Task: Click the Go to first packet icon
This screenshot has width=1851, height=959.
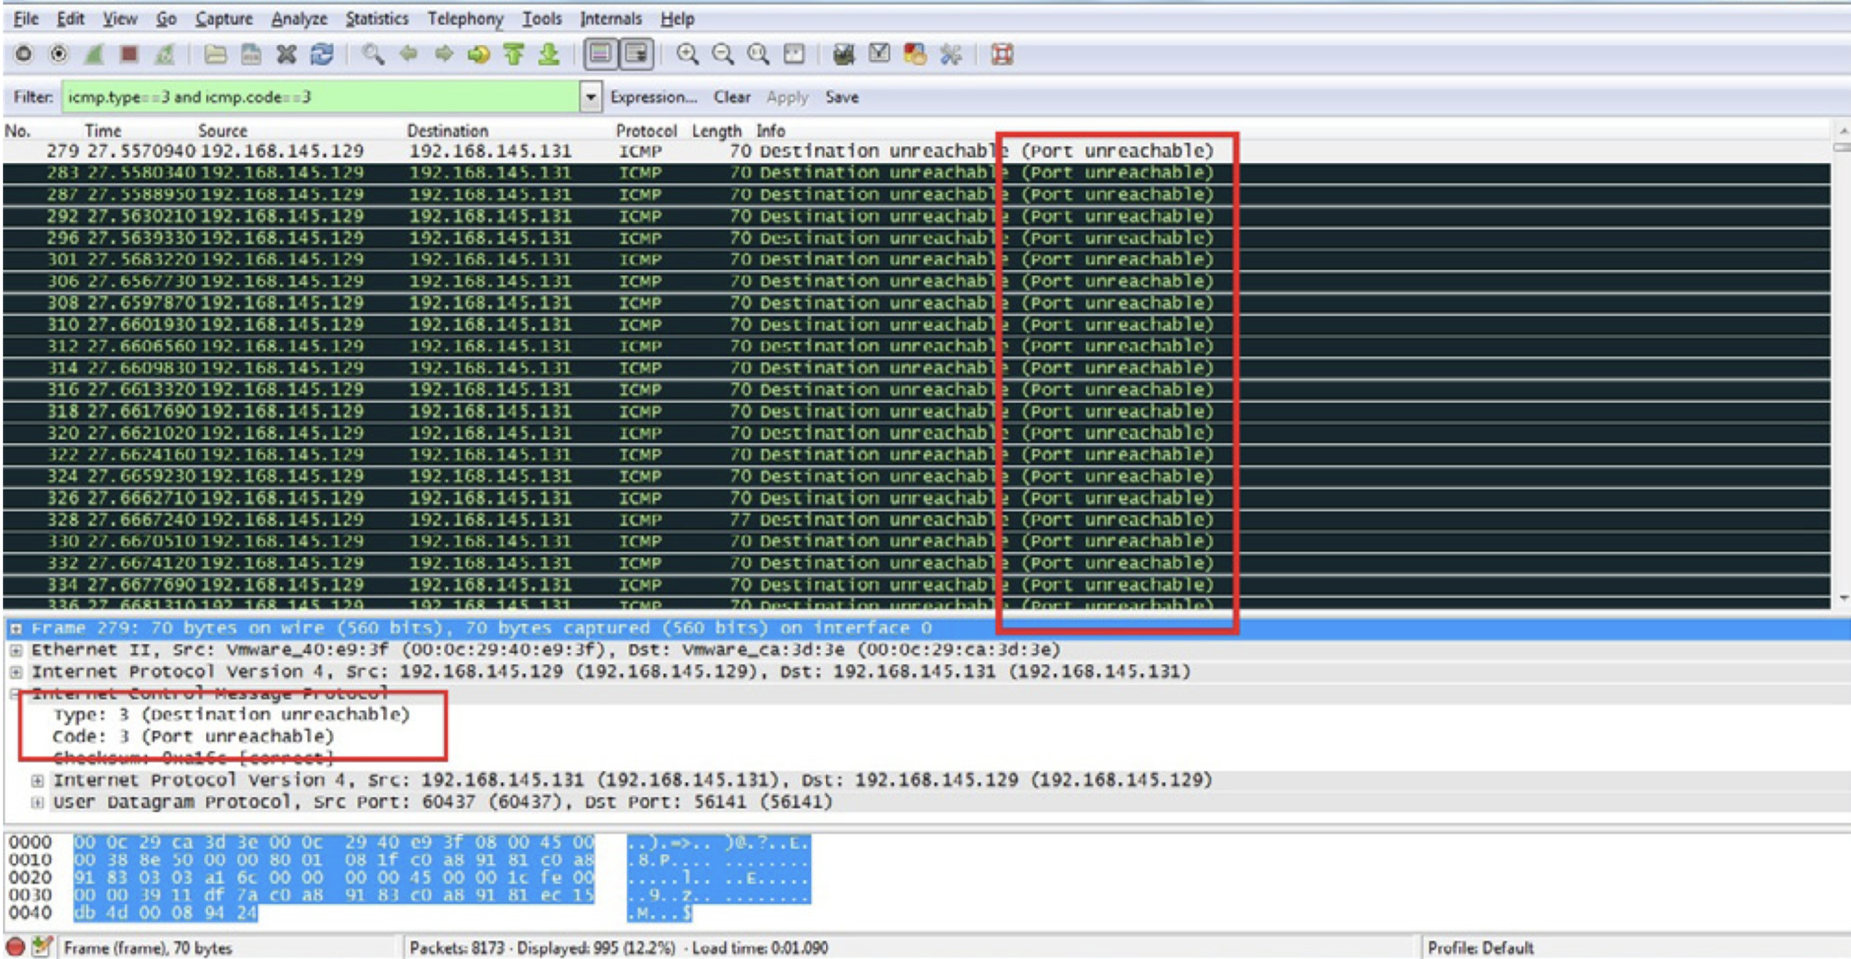Action: 513,54
